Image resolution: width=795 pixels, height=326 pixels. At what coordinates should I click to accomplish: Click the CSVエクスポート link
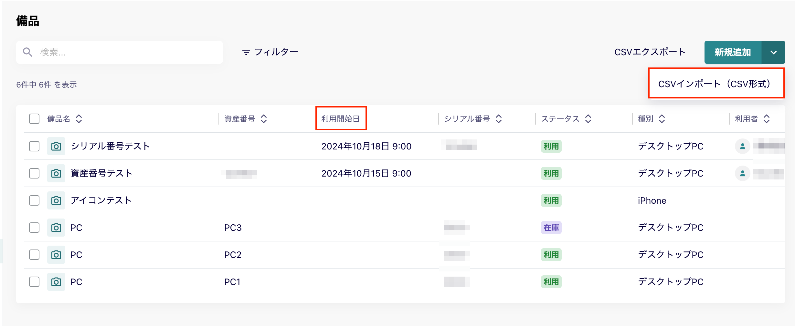click(x=650, y=52)
